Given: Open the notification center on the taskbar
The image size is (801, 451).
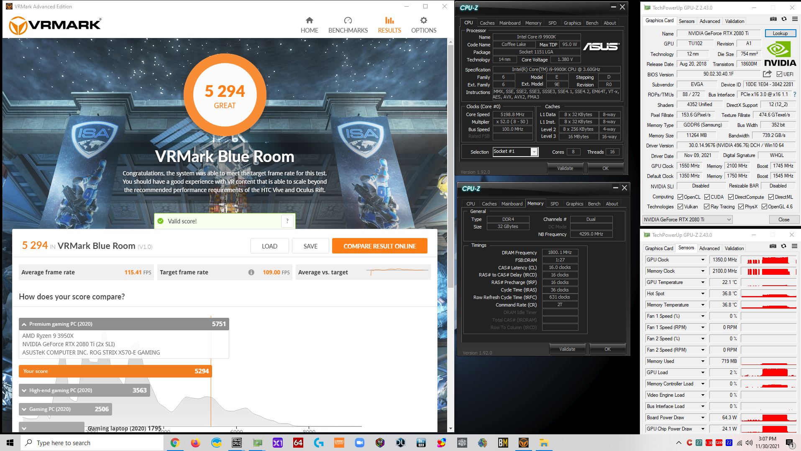Looking at the screenshot, I should coord(789,443).
